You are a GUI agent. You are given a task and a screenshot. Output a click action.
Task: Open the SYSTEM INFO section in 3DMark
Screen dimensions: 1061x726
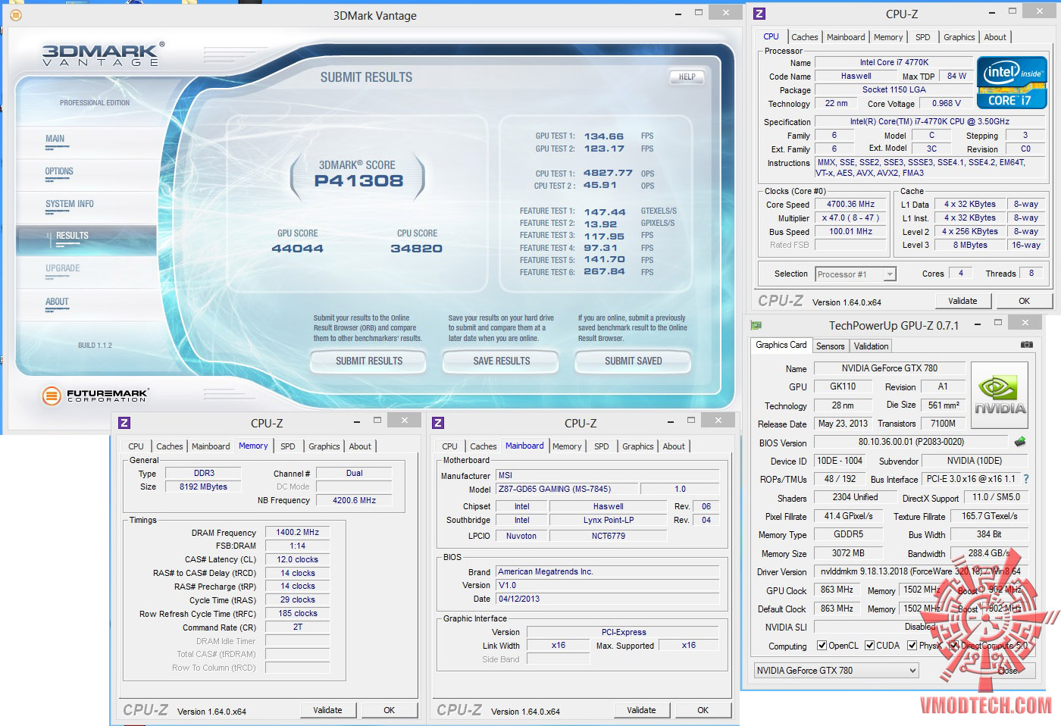click(70, 204)
